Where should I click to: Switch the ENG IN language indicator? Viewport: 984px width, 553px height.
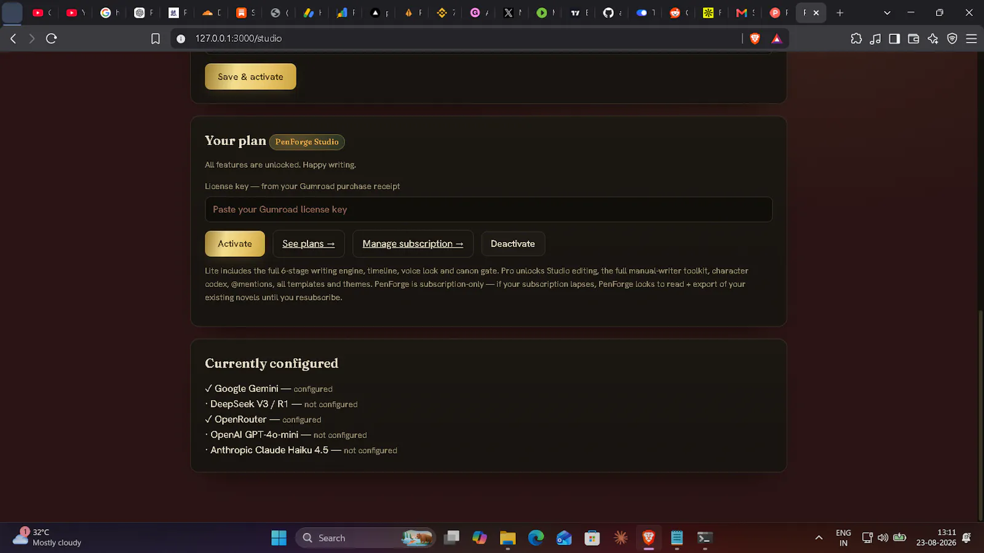tap(843, 538)
